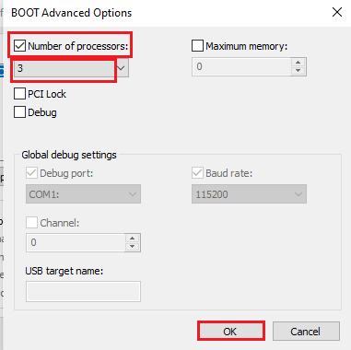Click into the Channel number field
The width and height of the screenshot is (351, 350).
76,242
